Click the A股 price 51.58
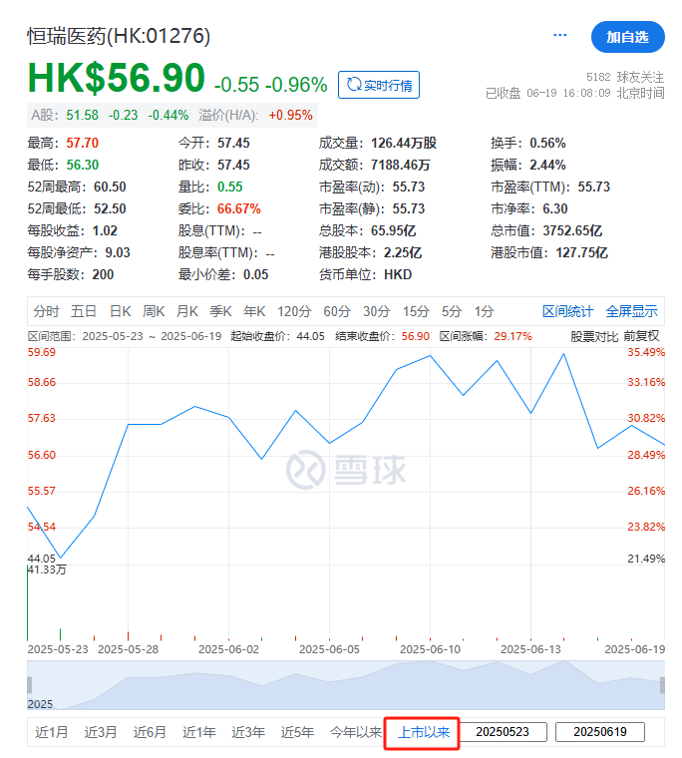The width and height of the screenshot is (682, 758). (82, 115)
